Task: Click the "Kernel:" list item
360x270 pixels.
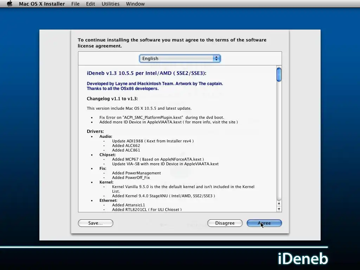Action: (x=106, y=182)
